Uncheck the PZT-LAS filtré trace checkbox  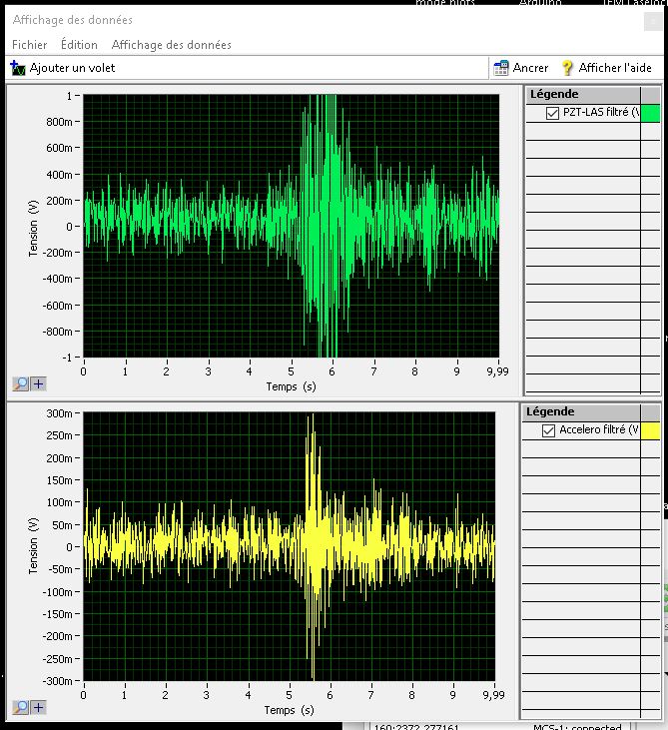tap(553, 113)
